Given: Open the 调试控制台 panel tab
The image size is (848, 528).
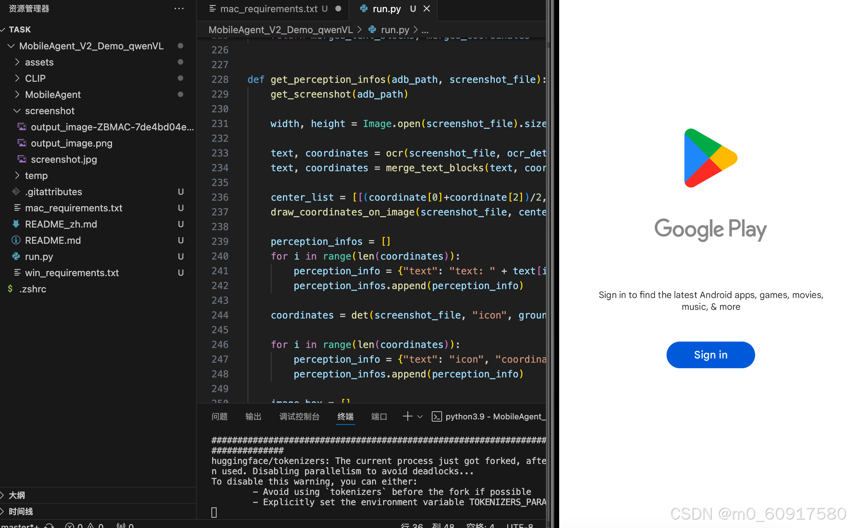Looking at the screenshot, I should click(x=299, y=416).
